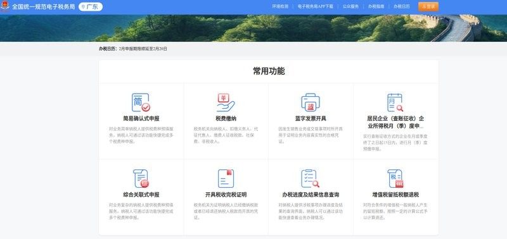This screenshot has height=239, width=507.
Task: Click the 企业所得税月(季)度 calendar search icon
Action: coord(395,102)
